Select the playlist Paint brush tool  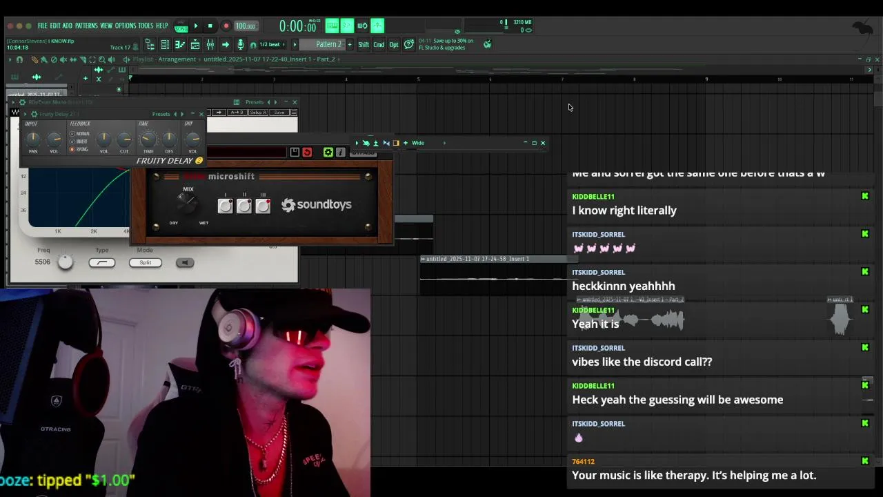[43, 59]
